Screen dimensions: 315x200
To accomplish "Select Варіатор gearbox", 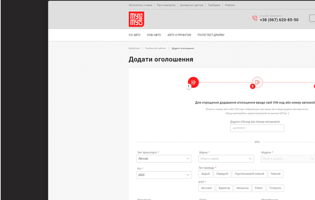I will 225,188.
